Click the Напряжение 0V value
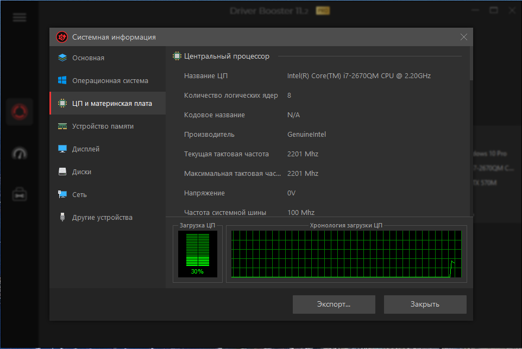Viewport: 522px width, 349px height. point(291,193)
